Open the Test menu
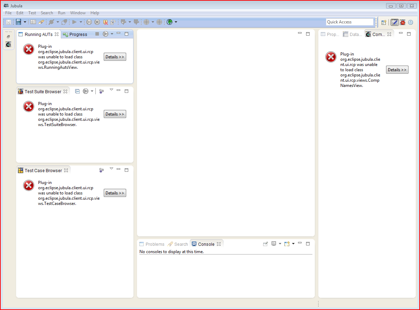The image size is (420, 310). coord(32,13)
